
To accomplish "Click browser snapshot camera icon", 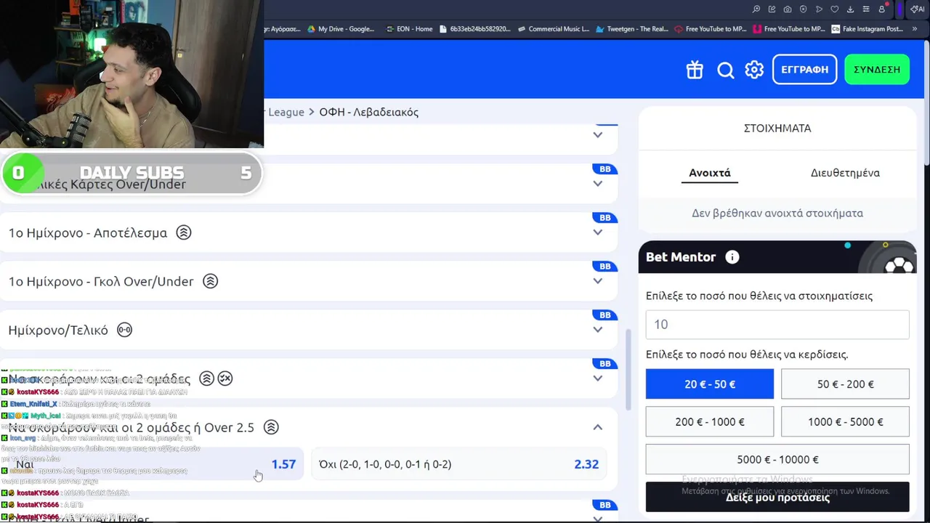I will 788,9.
